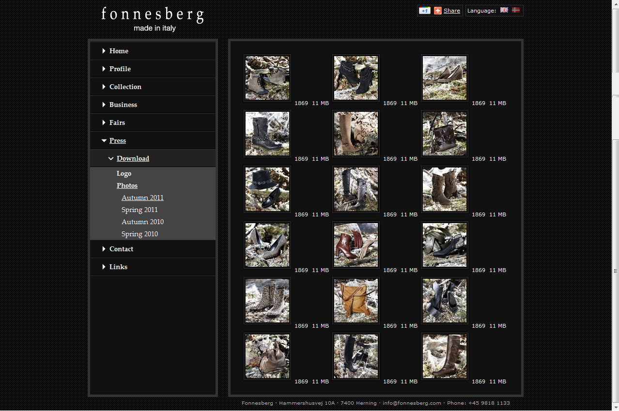Screen dimensions: 619x411
Task: Open the beige wedge pump thumbnail
Action: pos(445,78)
